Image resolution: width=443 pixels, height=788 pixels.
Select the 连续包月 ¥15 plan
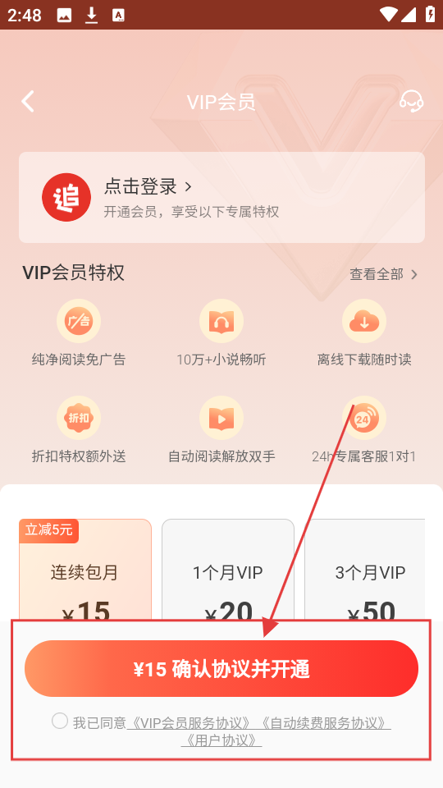[85, 570]
